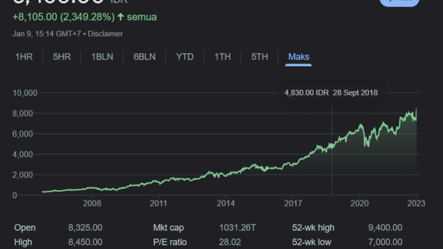Click the 52-wk high value 9,400.00
This screenshot has height=249, width=443.
(x=385, y=228)
